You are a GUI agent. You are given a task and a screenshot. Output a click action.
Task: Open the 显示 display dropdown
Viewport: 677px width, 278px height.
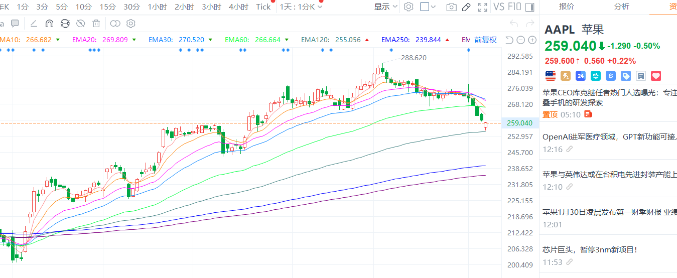coord(386,7)
